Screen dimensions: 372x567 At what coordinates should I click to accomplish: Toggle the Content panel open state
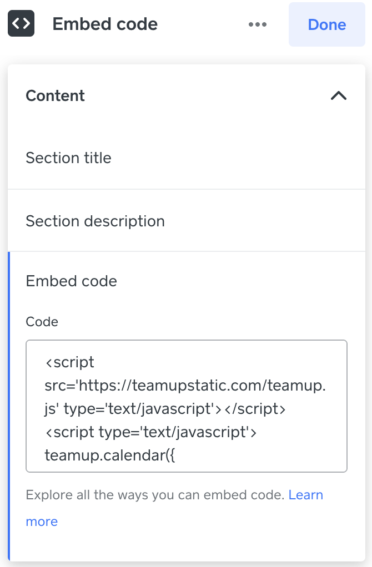pyautogui.click(x=339, y=95)
